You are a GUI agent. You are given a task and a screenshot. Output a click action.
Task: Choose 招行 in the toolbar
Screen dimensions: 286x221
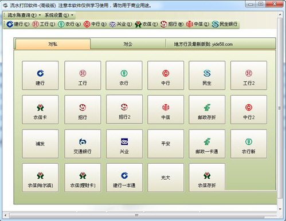(x=172, y=24)
